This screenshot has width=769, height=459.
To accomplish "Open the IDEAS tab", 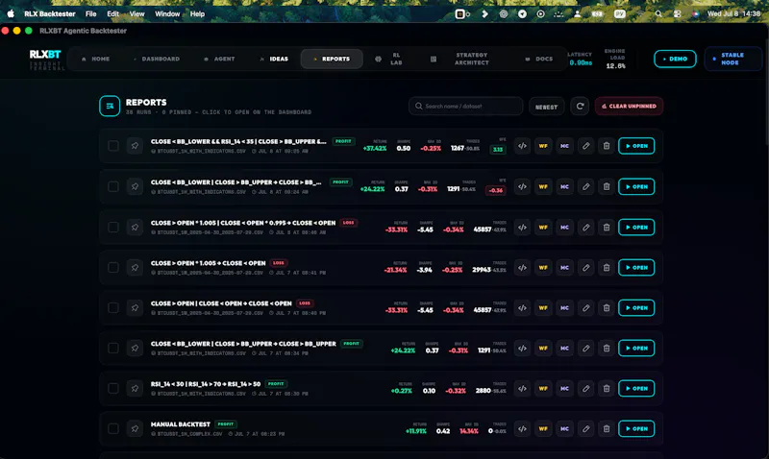I will click(274, 59).
